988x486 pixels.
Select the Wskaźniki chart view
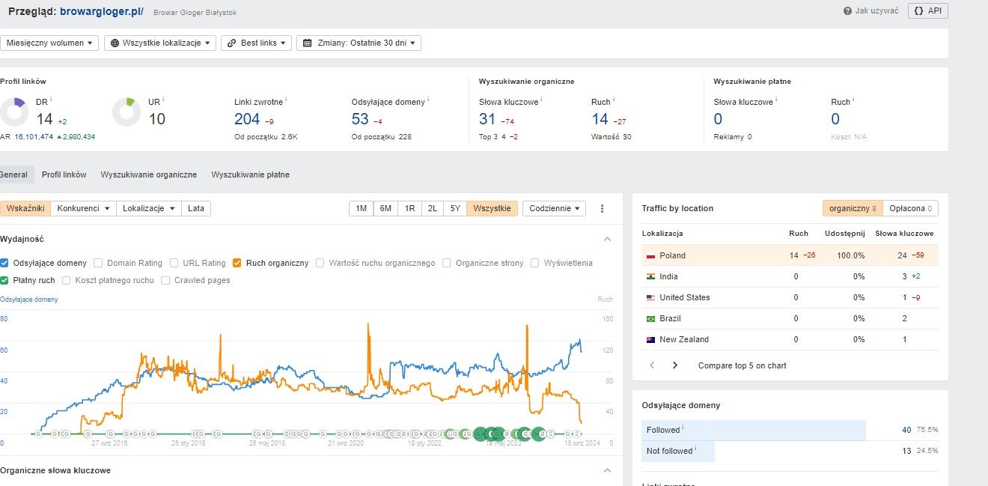[25, 209]
